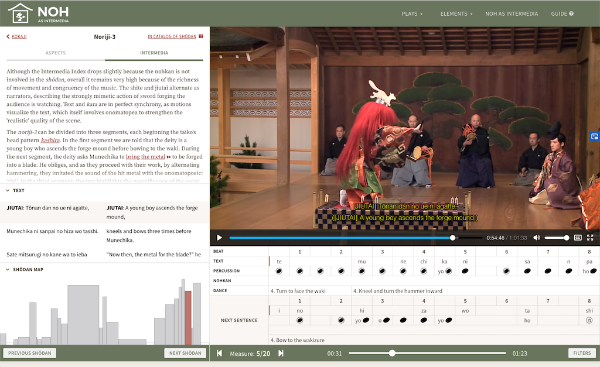The image size is (600, 367).
Task: Open the Elements dropdown menu
Action: (x=456, y=13)
